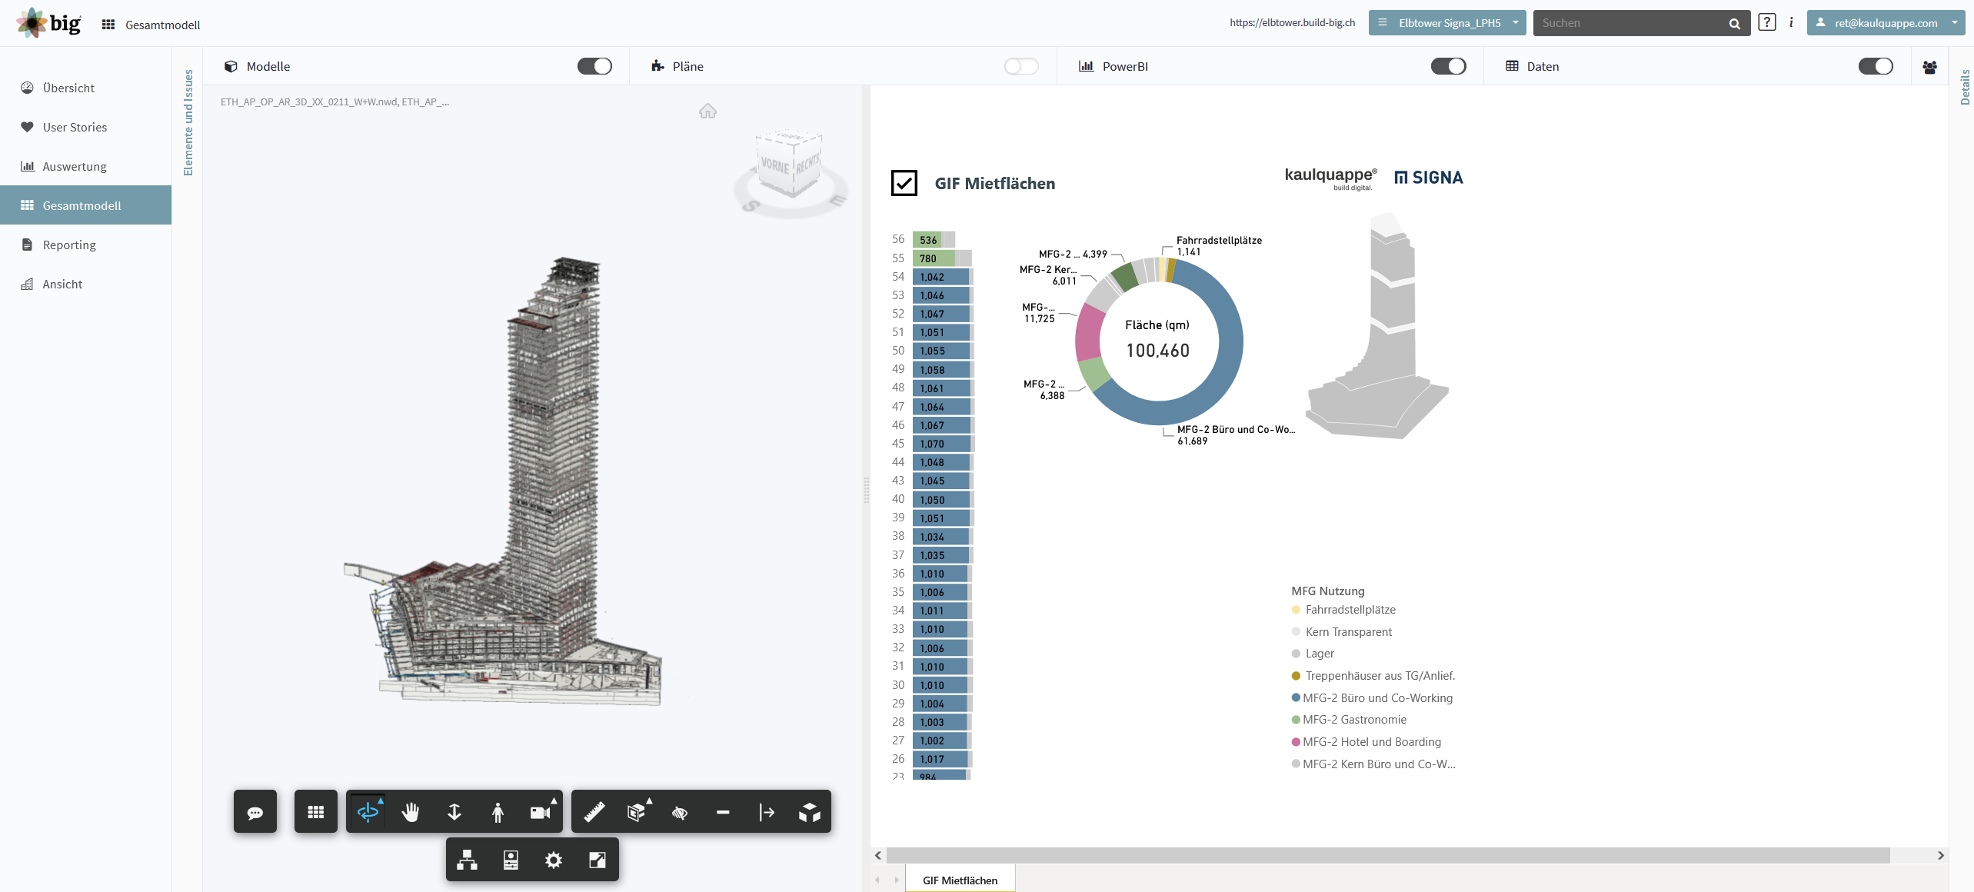
Task: Open viewer Settings gear
Action: click(554, 860)
